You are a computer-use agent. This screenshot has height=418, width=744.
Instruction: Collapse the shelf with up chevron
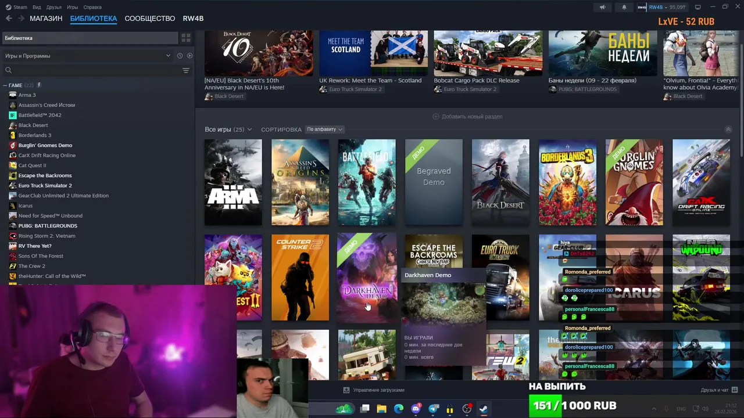pos(728,129)
